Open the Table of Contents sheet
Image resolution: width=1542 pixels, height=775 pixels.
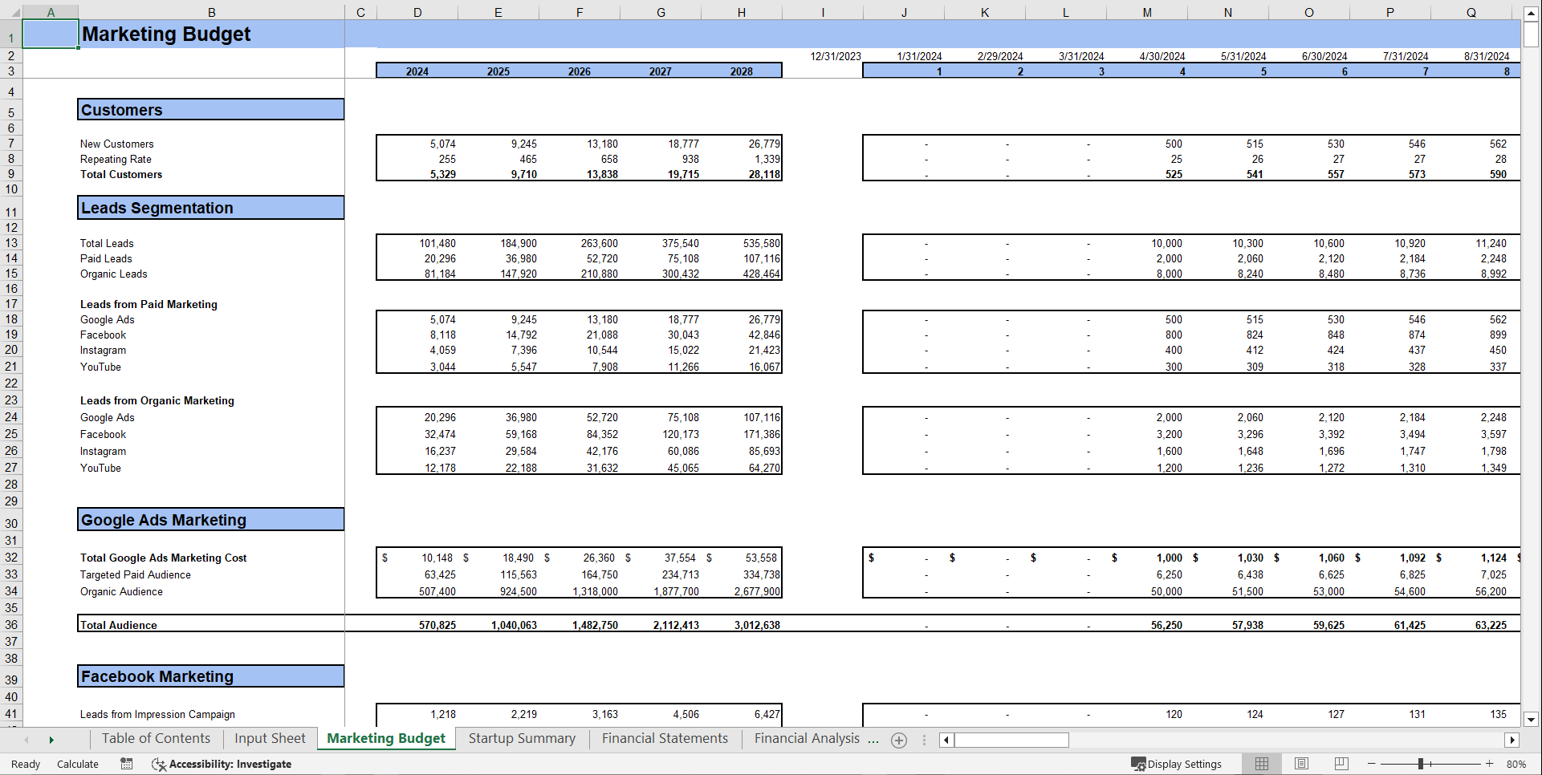click(155, 738)
